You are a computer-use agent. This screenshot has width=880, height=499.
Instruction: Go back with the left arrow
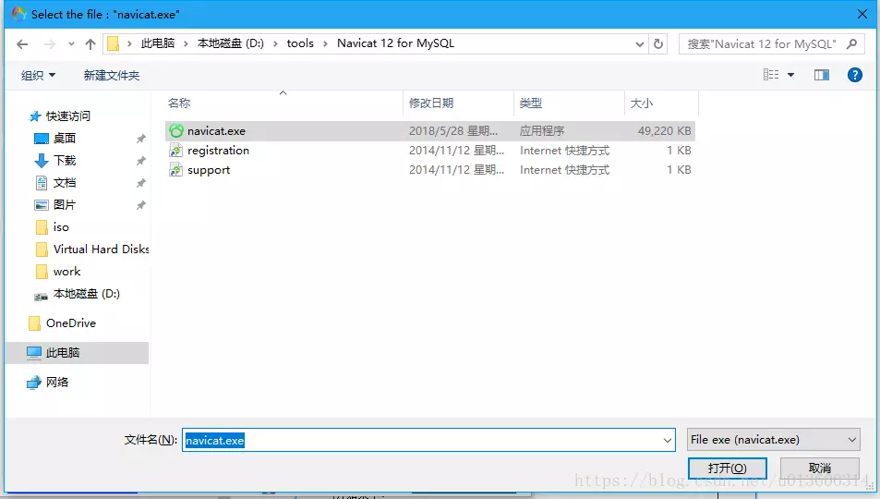click(22, 43)
